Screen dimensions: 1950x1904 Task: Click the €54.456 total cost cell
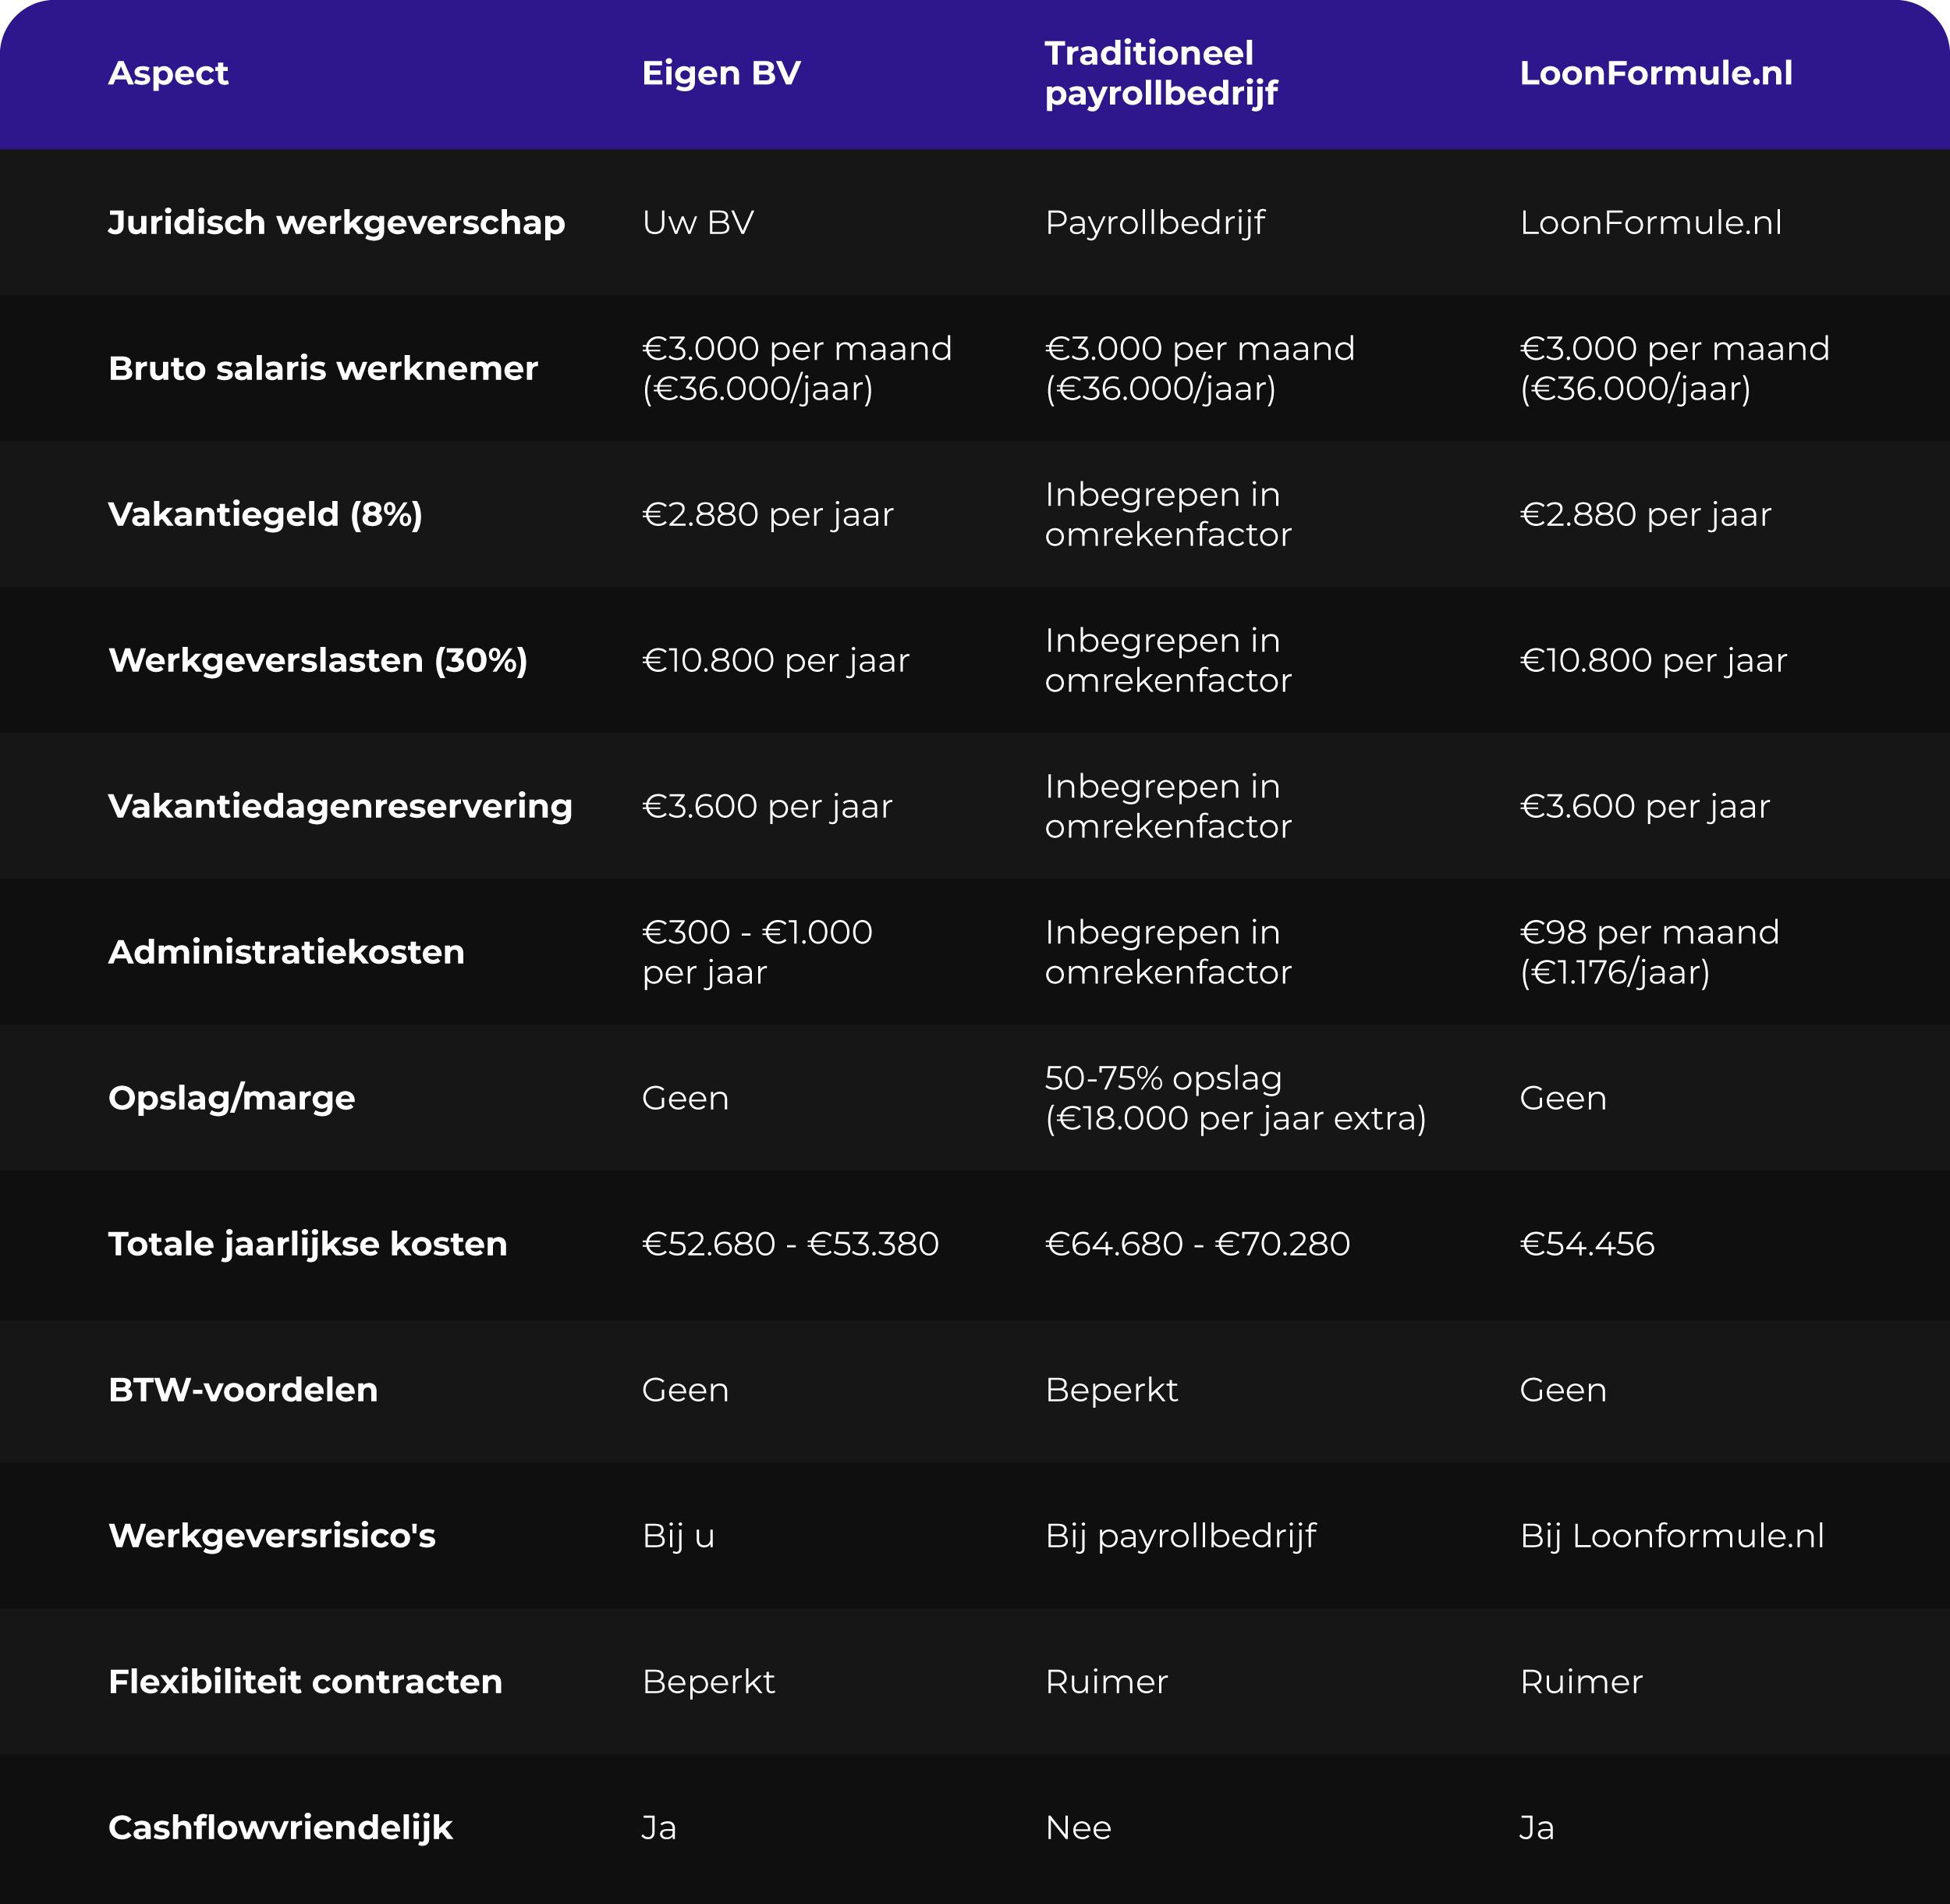pyautogui.click(x=1587, y=1244)
